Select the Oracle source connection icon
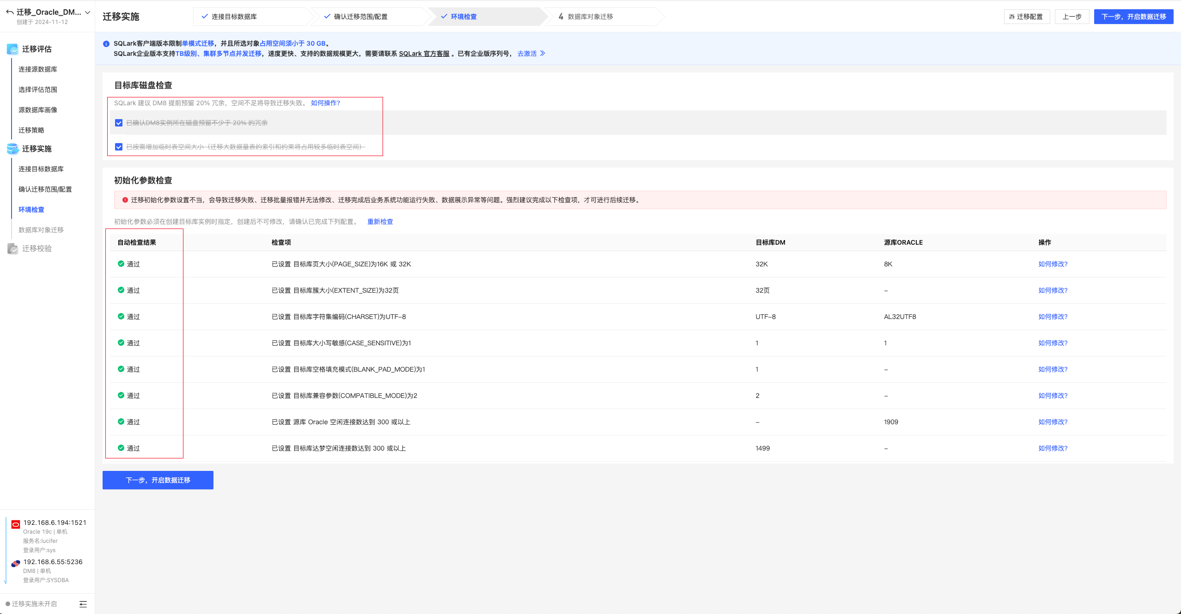The width and height of the screenshot is (1181, 614). (x=15, y=524)
